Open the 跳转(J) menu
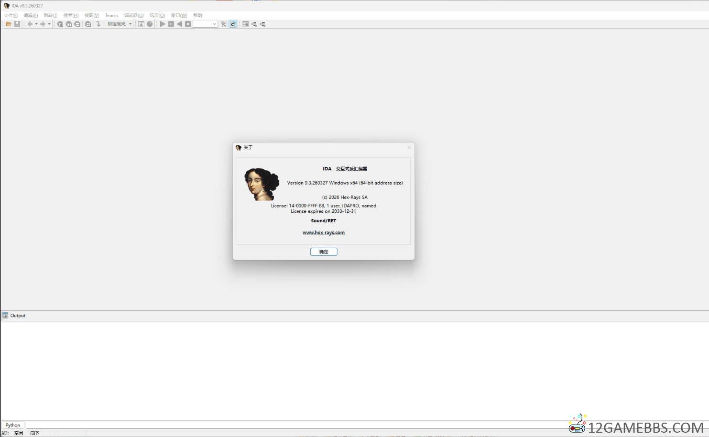The image size is (709, 437). point(51,15)
